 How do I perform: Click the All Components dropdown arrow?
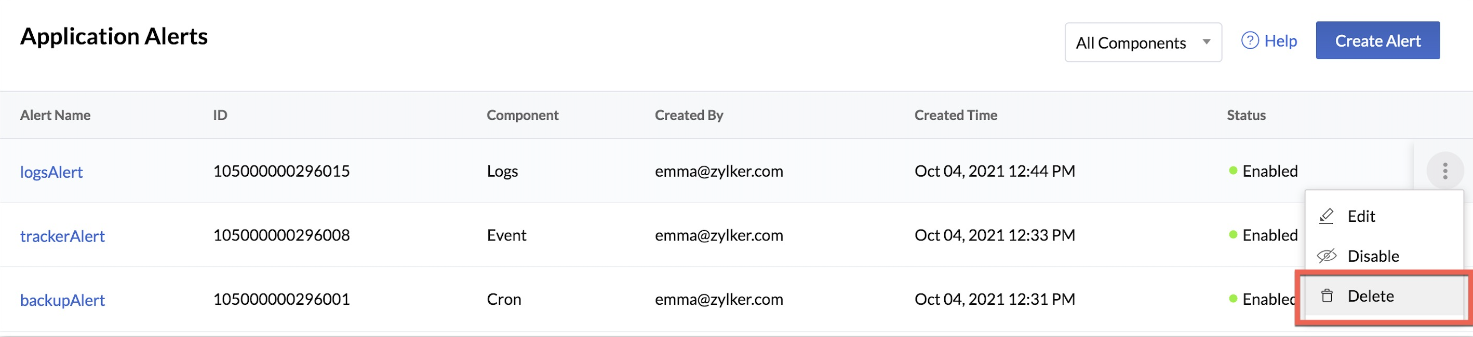point(1207,41)
